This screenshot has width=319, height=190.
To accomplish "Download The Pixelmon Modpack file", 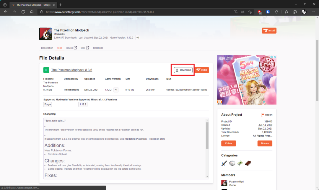I will [x=183, y=70].
